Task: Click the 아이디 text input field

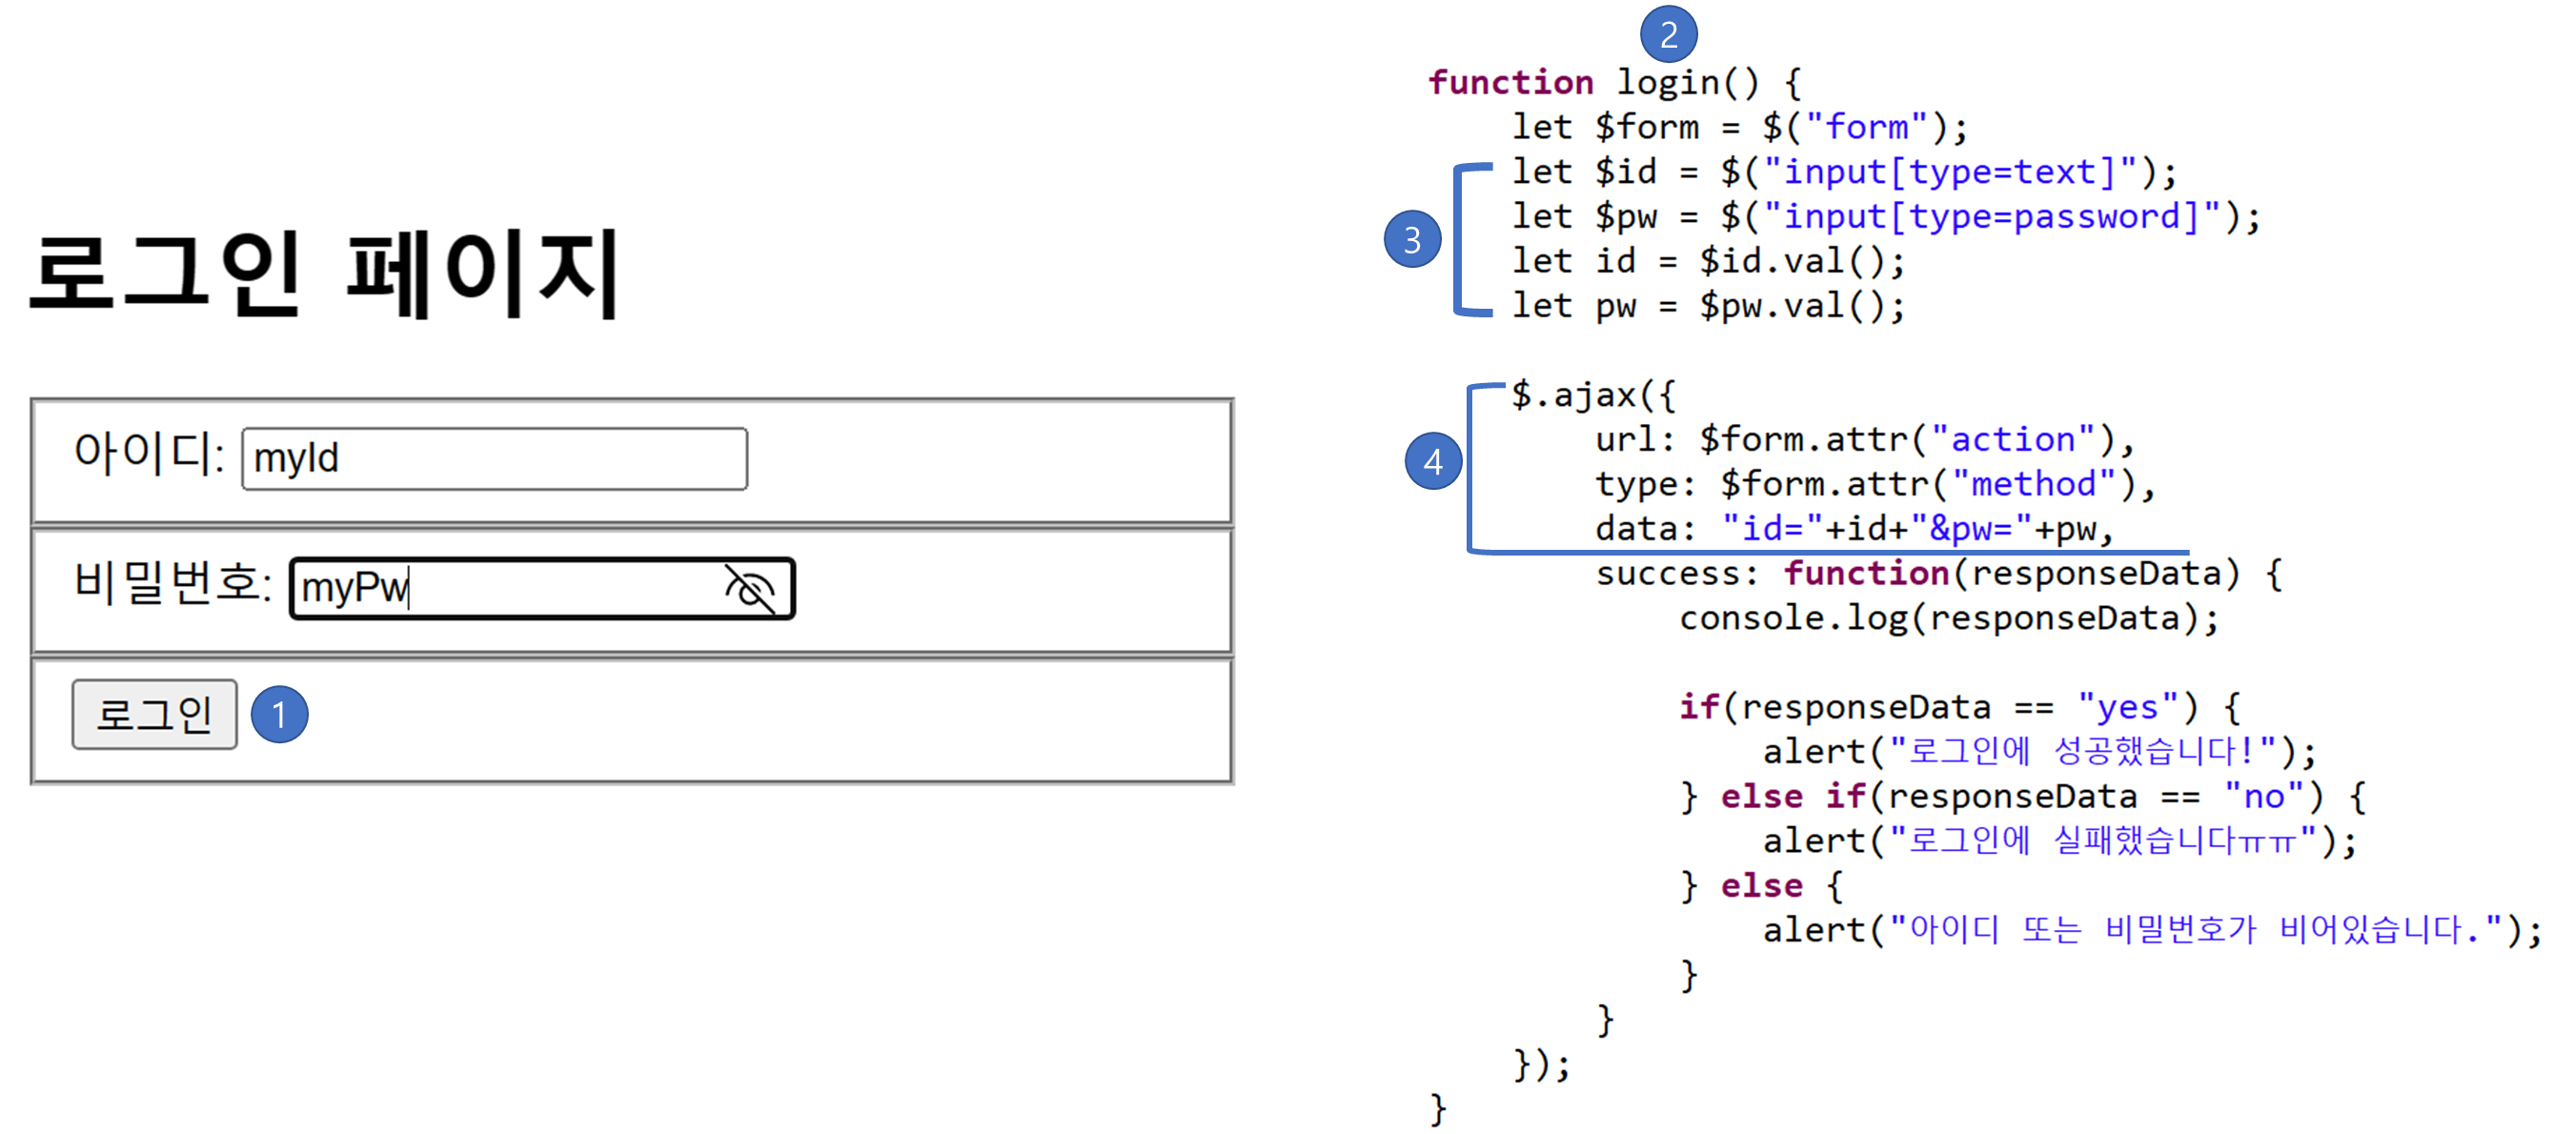Action: point(494,459)
